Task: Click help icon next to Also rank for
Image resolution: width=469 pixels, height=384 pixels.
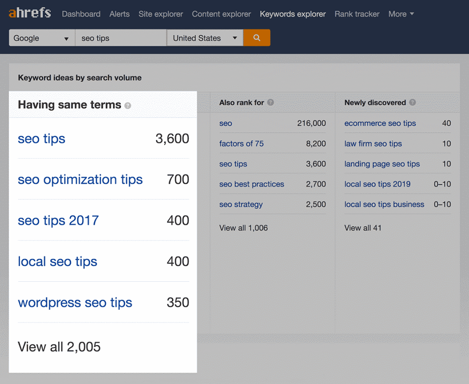Action: tap(271, 103)
